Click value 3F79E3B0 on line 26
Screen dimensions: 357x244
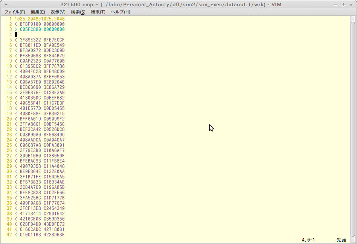pos(31,150)
